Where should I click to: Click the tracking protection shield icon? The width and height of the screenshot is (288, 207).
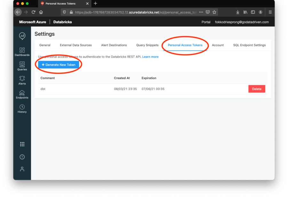(x=64, y=12)
